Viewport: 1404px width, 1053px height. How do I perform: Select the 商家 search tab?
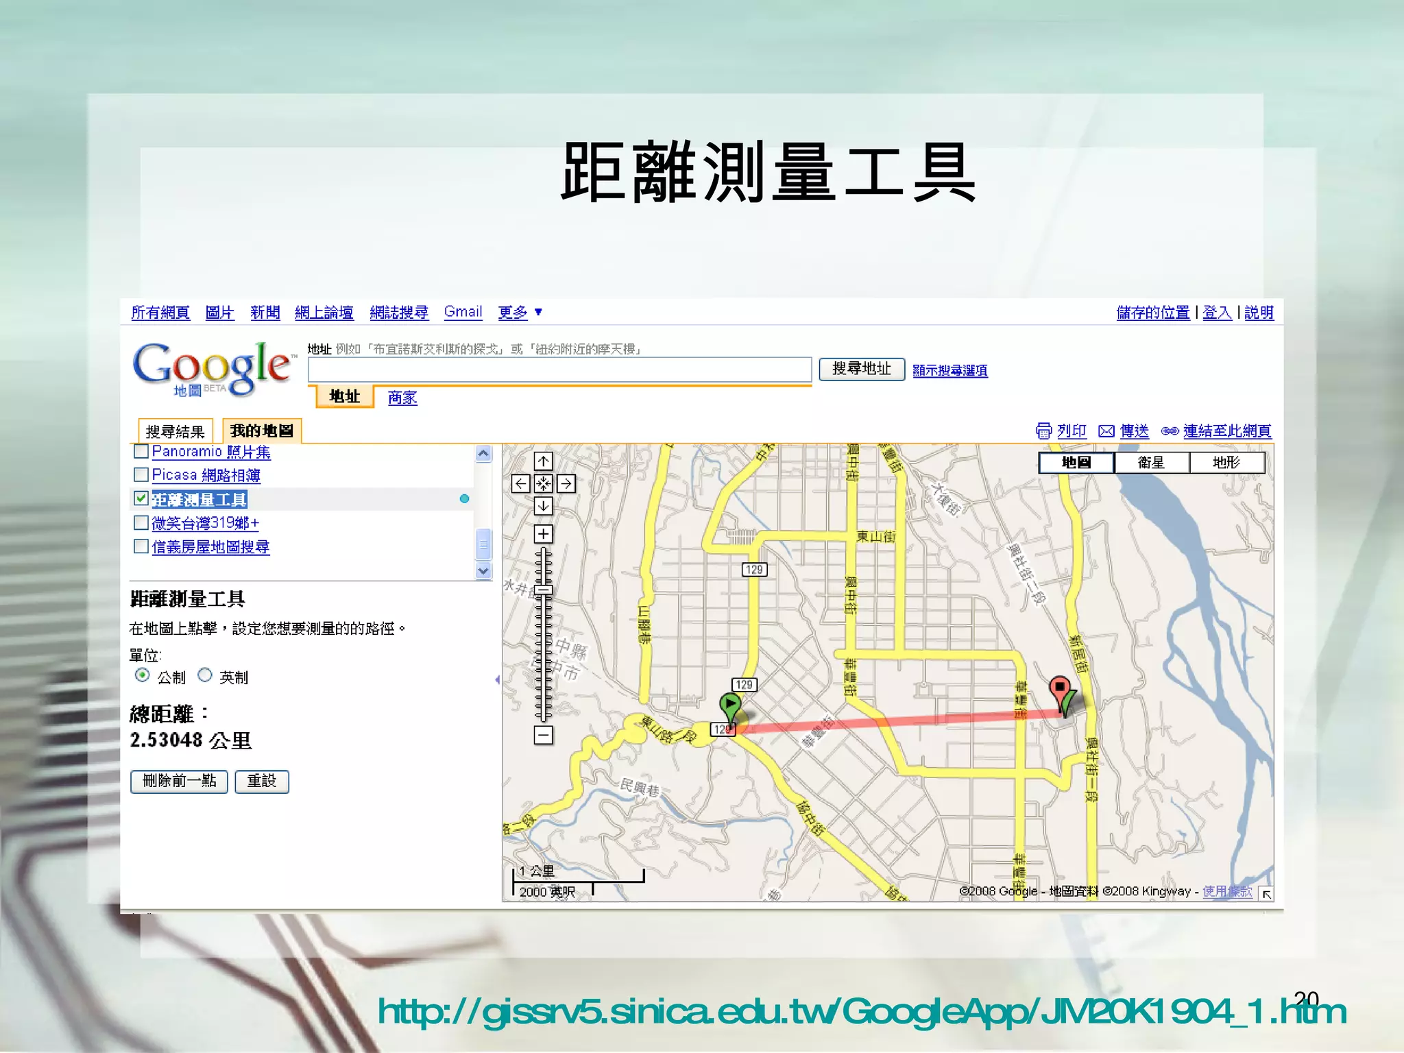[402, 398]
